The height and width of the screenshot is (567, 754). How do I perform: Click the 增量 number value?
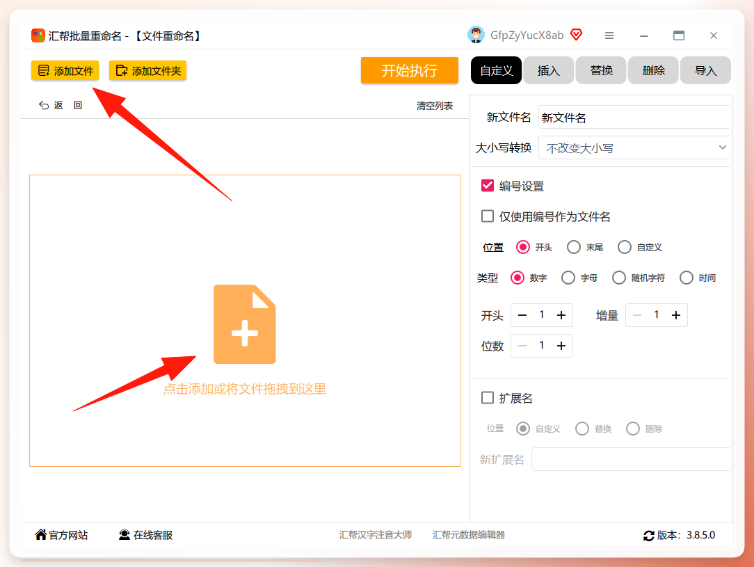click(x=657, y=314)
